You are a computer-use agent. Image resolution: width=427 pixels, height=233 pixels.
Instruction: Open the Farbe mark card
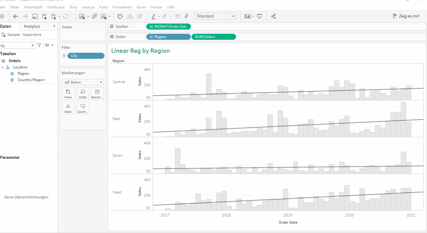[68, 93]
